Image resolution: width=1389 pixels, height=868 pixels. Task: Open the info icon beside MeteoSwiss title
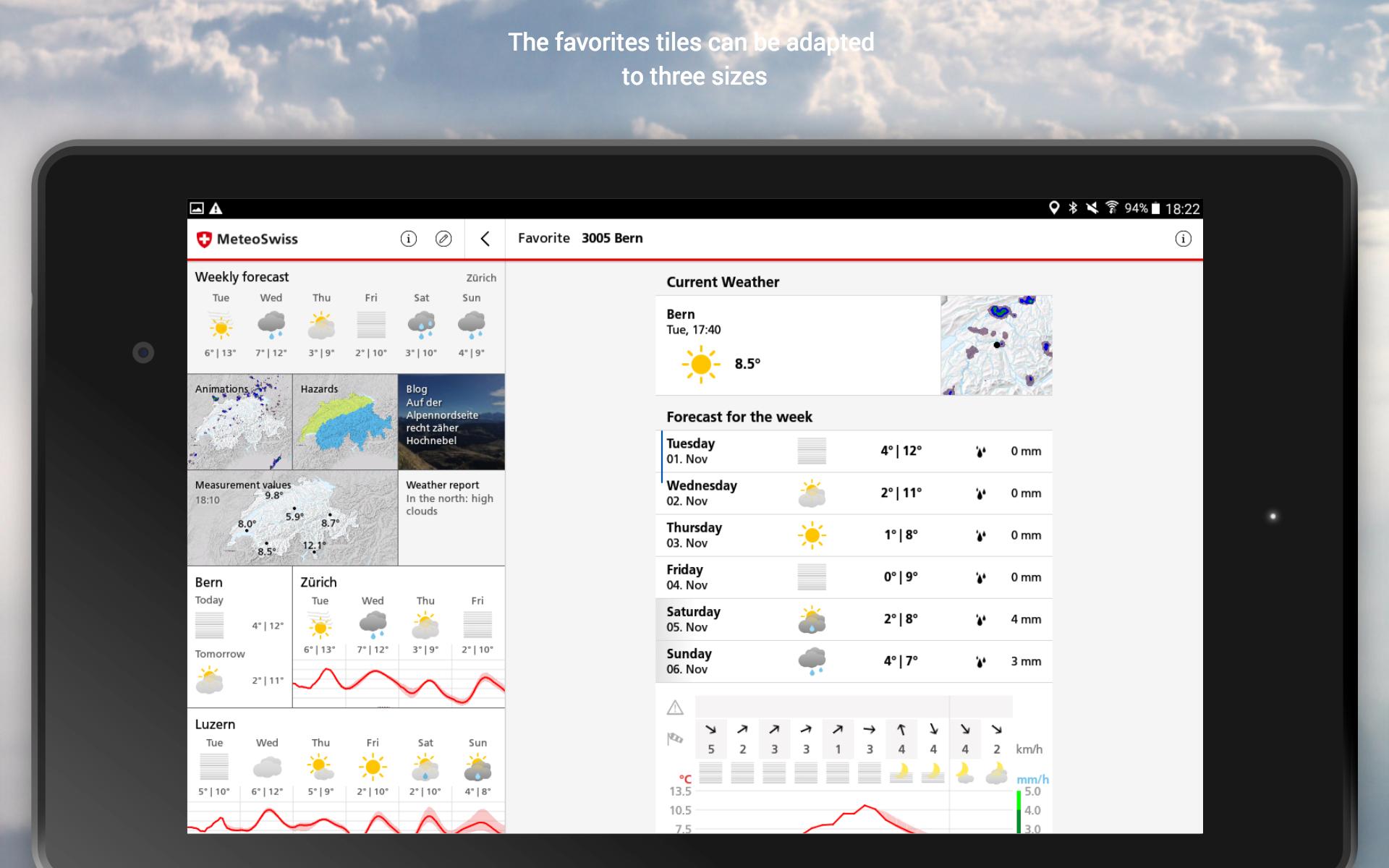click(x=408, y=239)
